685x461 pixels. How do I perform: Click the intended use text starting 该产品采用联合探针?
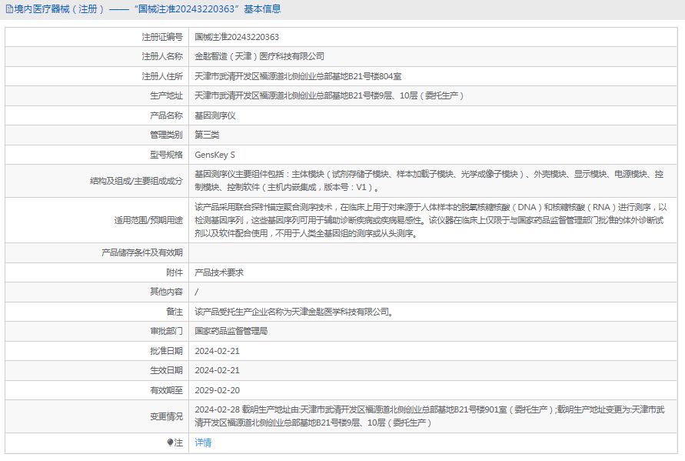coord(431,220)
